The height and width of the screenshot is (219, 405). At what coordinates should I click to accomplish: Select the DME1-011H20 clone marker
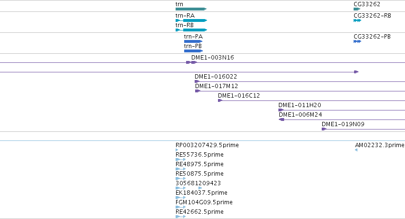(281, 110)
